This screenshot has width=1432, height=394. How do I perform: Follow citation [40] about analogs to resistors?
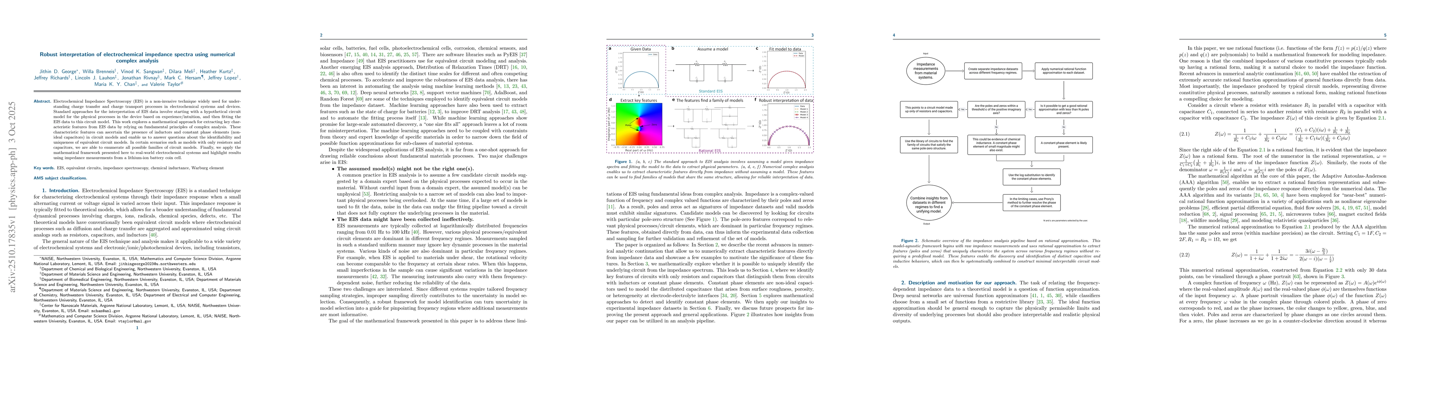pyautogui.click(x=153, y=235)
